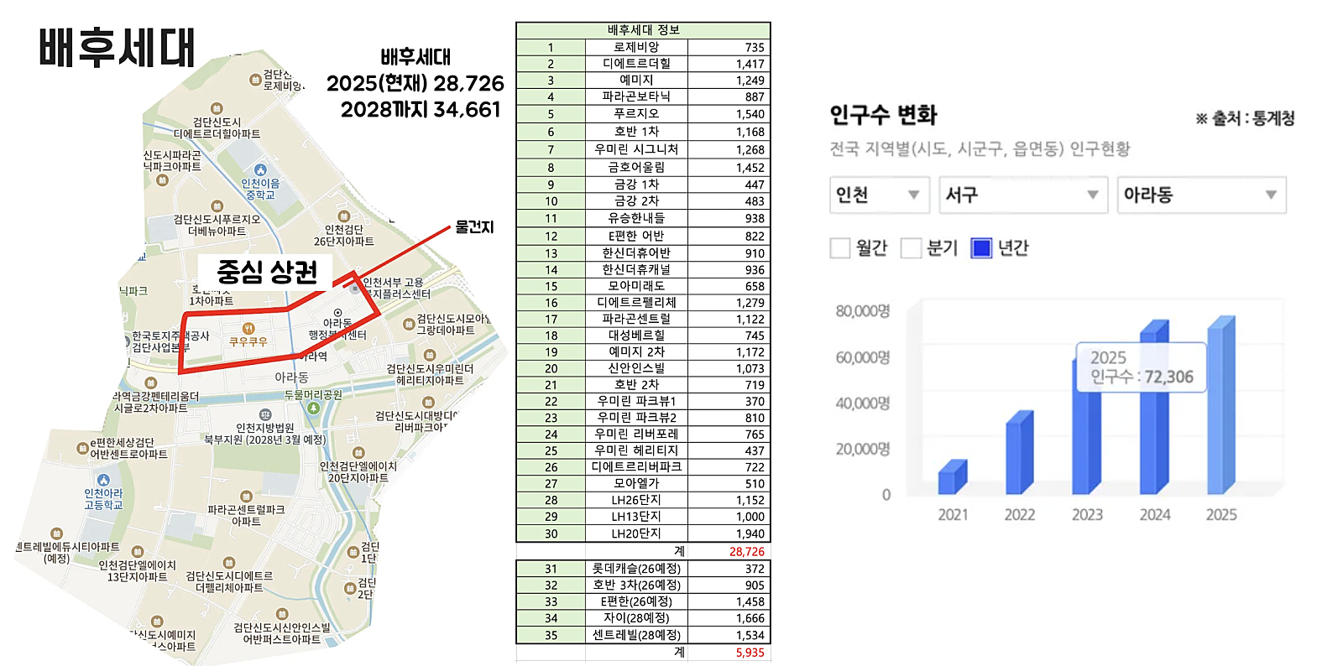Open the 신안인스빌 어반퍼스트 pin
This screenshot has height=666, width=1343.
tap(282, 614)
